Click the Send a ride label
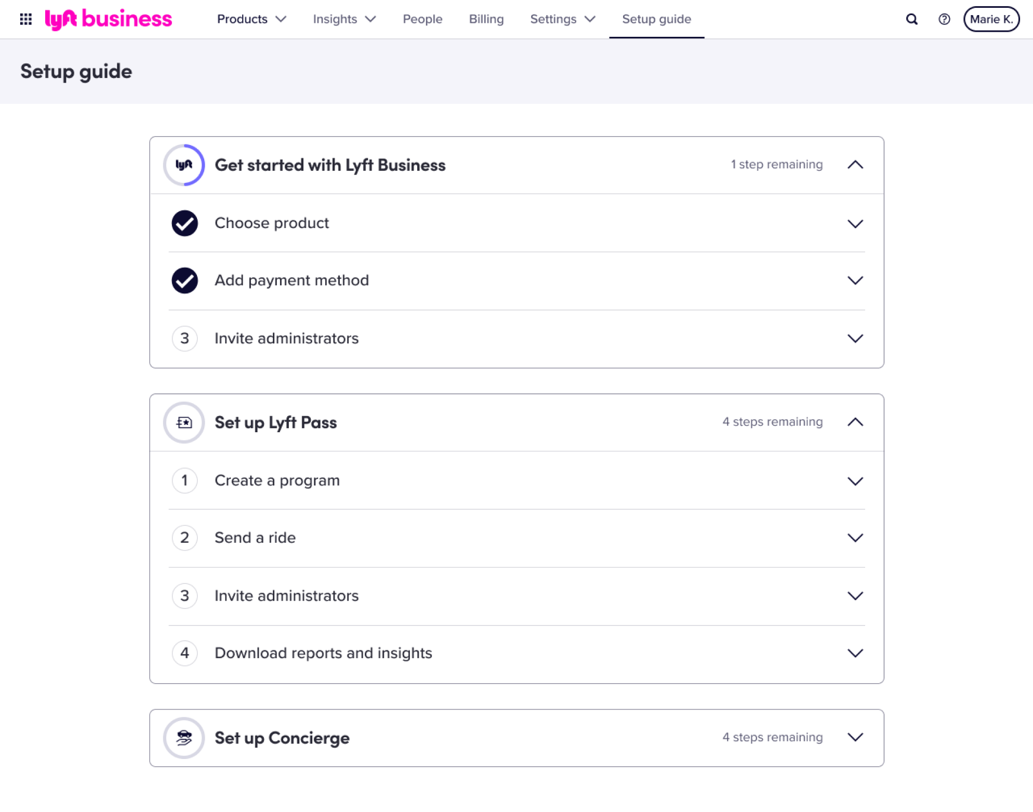The width and height of the screenshot is (1033, 812). [x=255, y=538]
